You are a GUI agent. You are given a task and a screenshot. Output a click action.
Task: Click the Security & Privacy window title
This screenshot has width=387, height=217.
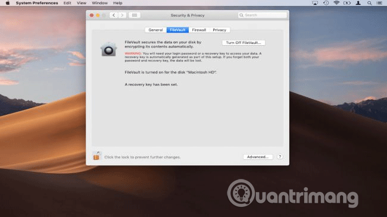click(188, 15)
